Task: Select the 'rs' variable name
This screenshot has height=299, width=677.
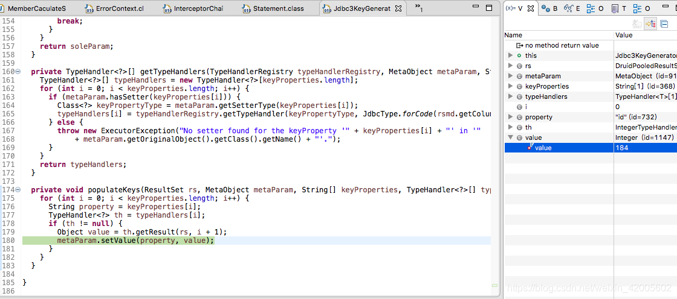Action: click(528, 66)
